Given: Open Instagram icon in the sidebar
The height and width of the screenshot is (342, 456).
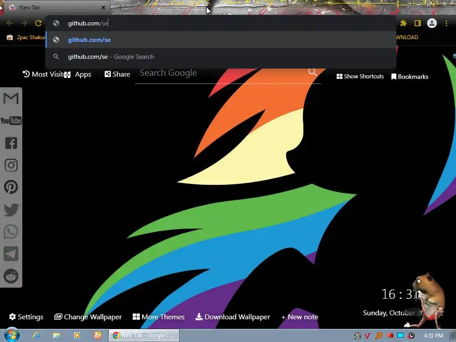Looking at the screenshot, I should pos(11,165).
